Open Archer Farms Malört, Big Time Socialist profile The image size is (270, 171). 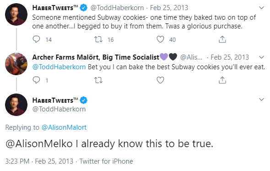pos(96,57)
